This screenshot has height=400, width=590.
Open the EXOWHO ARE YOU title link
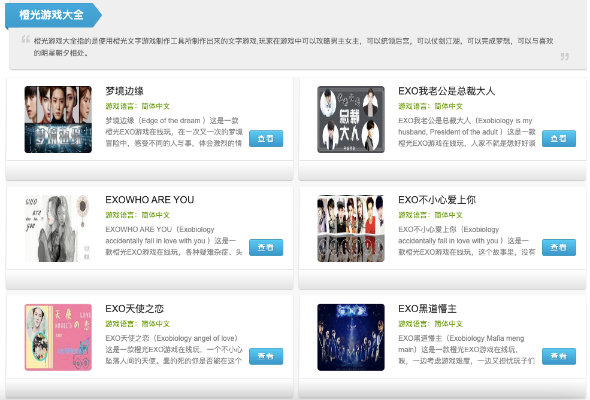point(150,200)
